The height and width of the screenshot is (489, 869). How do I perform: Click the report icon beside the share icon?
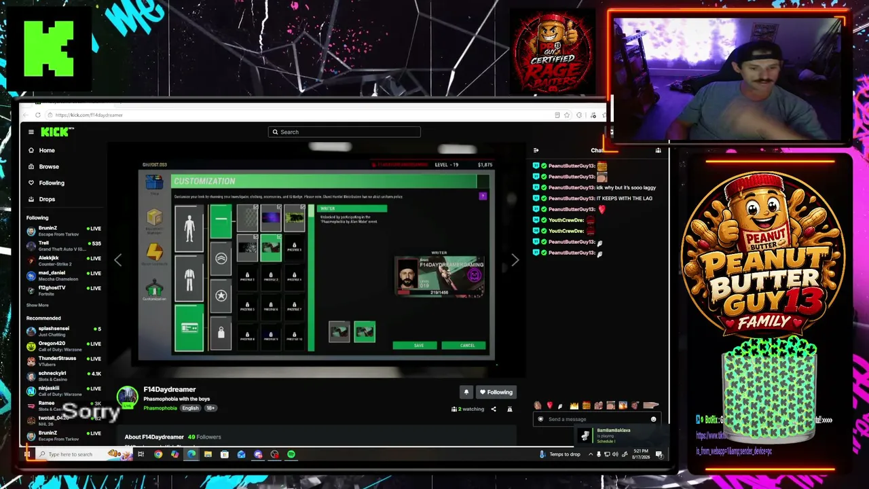(x=510, y=409)
